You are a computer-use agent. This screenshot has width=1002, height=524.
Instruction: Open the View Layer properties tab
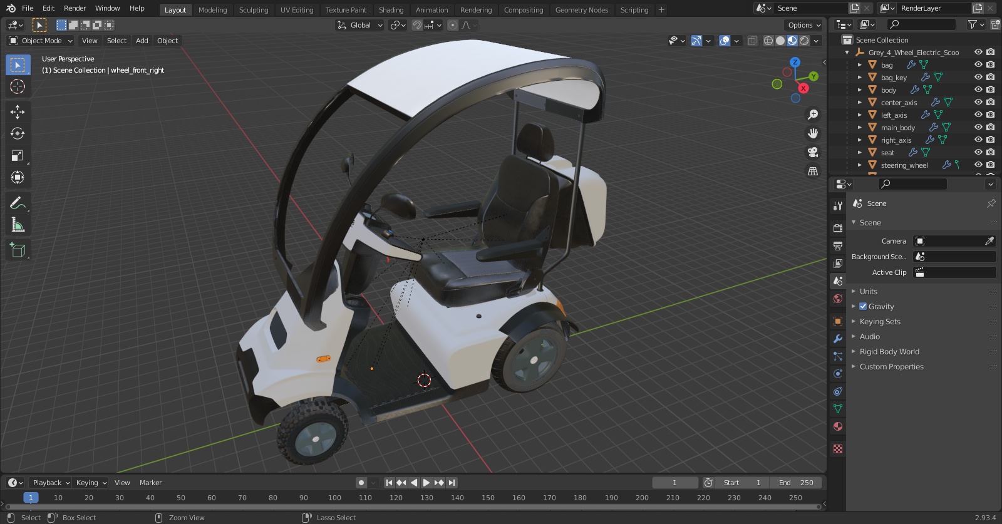tap(838, 264)
